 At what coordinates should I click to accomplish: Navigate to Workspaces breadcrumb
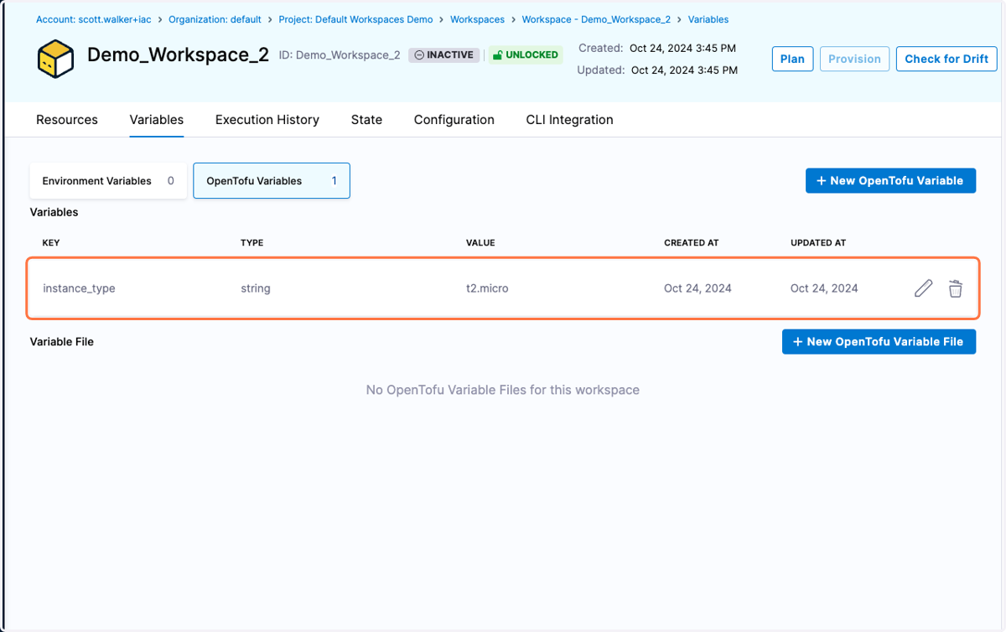pos(477,19)
